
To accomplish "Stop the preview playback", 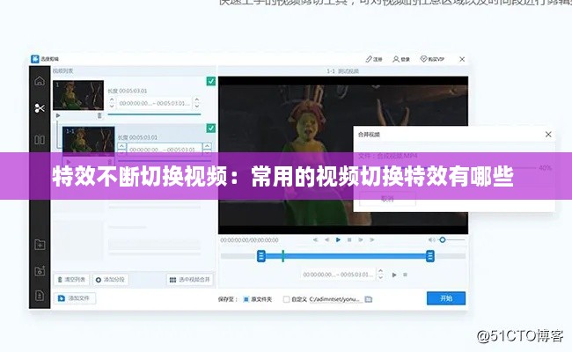I will 349,239.
